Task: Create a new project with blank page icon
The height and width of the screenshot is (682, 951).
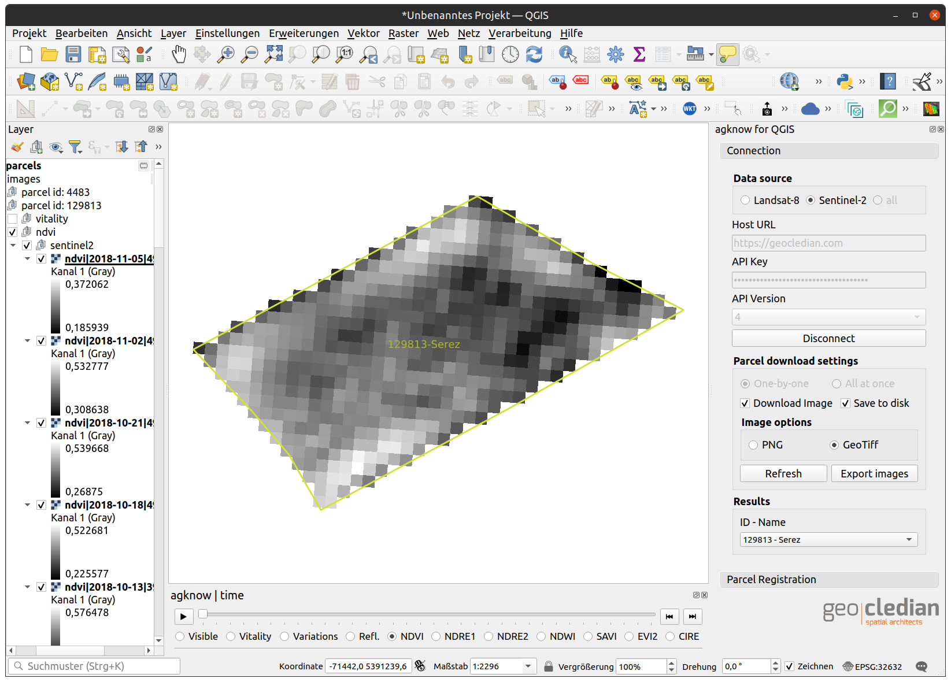Action: [x=26, y=55]
